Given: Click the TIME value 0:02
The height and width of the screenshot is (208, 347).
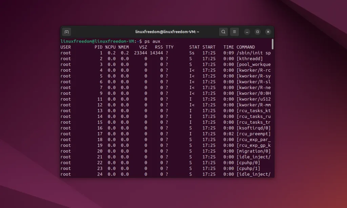Looking at the screenshot, I should point(228,134).
